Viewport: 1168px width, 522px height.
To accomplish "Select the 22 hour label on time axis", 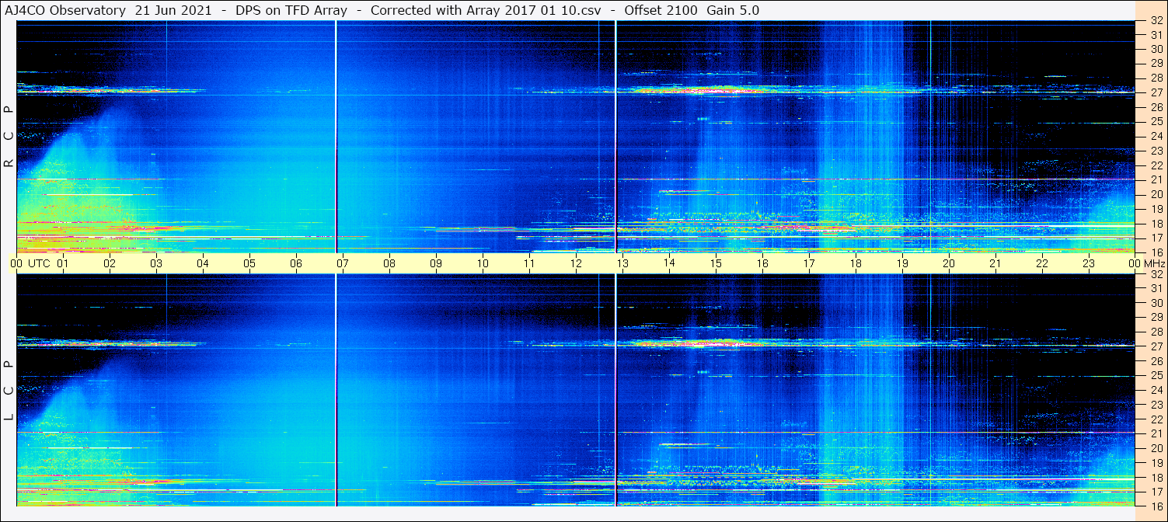I will [1042, 263].
